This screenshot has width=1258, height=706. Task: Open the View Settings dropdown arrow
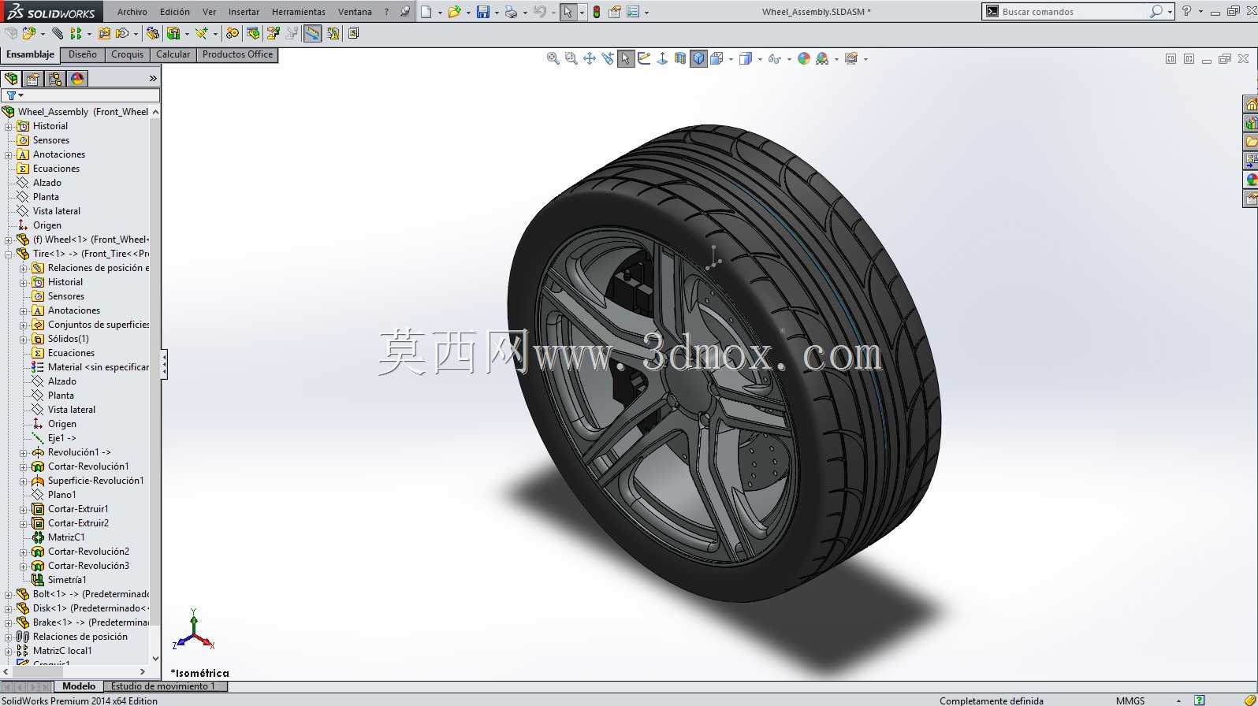(865, 59)
